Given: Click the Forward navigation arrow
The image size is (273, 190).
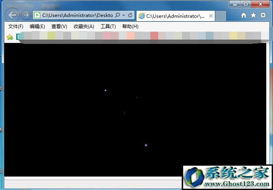Looking at the screenshot, I should 26,15.
